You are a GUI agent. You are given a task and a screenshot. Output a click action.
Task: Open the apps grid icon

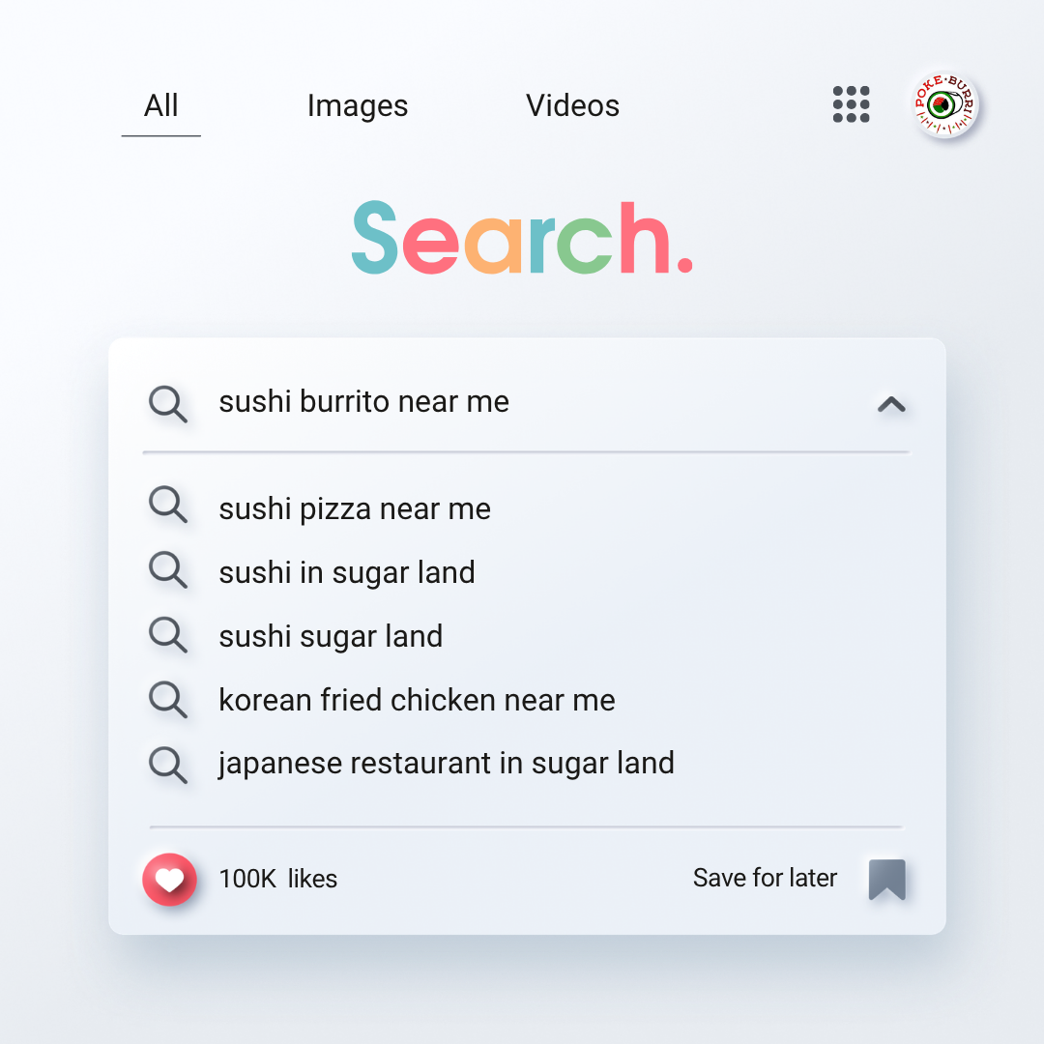[x=851, y=104]
